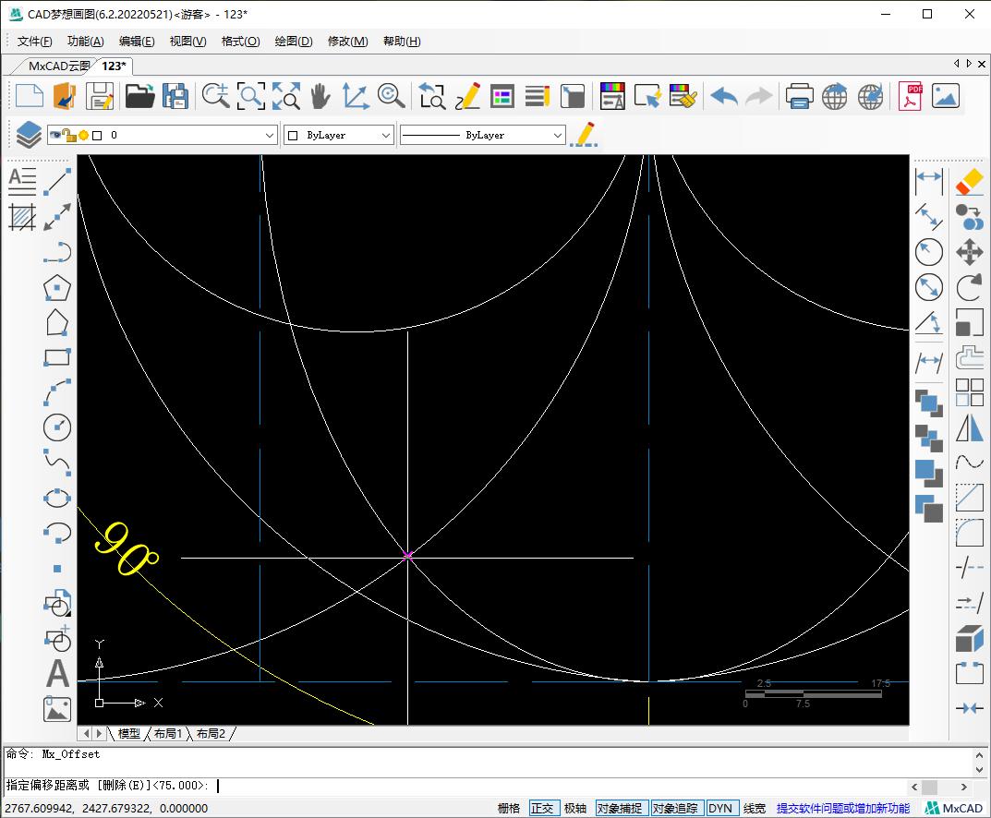
Task: Click 提交软件问题或增加新功能 link
Action: tap(842, 808)
